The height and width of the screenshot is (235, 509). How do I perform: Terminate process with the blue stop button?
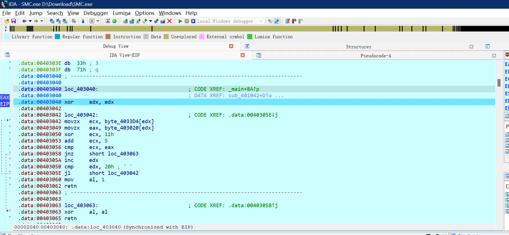(x=193, y=21)
